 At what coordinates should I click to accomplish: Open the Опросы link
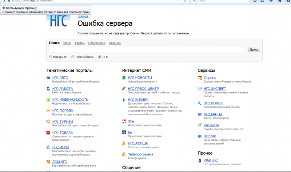coord(210,78)
